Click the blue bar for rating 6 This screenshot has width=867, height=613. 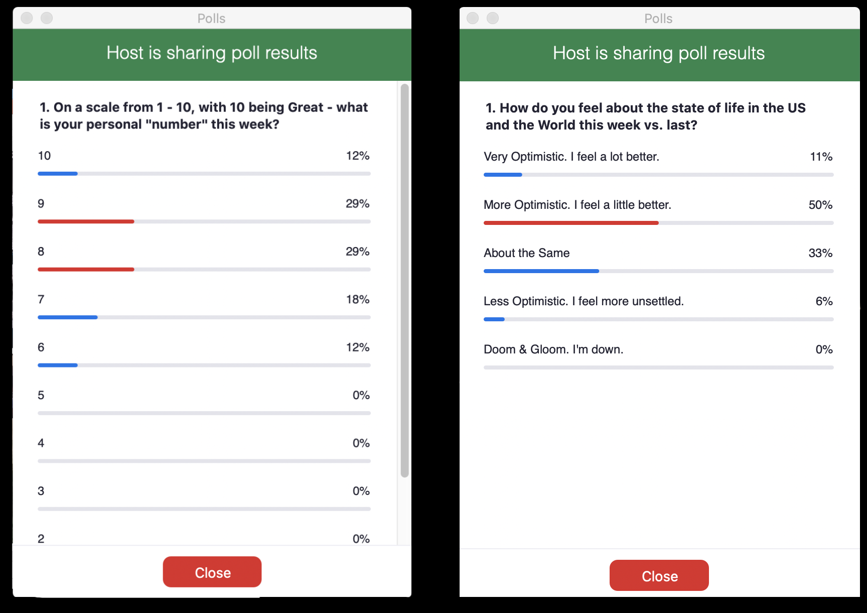click(x=58, y=365)
